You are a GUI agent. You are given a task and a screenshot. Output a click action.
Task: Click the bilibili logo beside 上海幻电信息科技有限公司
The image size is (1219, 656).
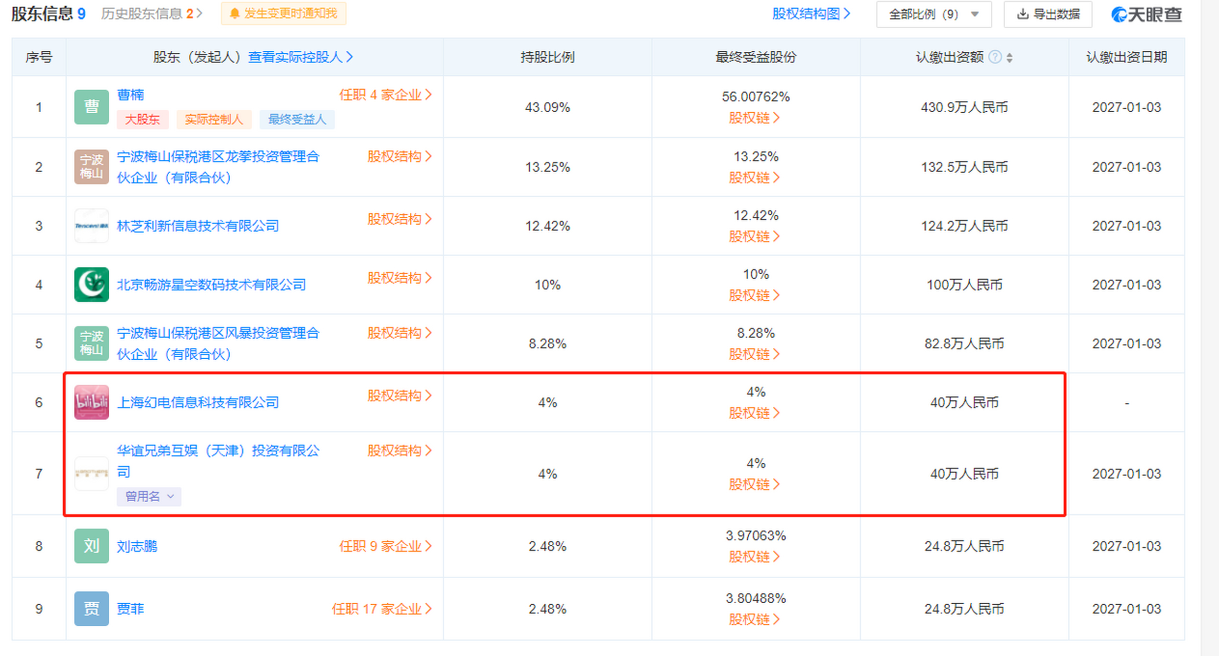tap(91, 403)
